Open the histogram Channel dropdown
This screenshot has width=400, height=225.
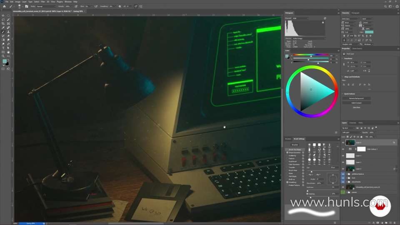click(300, 18)
